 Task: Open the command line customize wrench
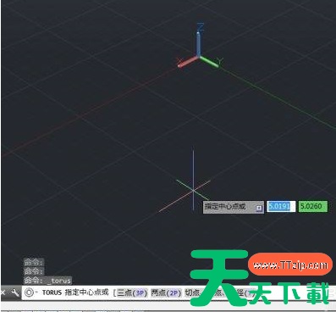14,292
